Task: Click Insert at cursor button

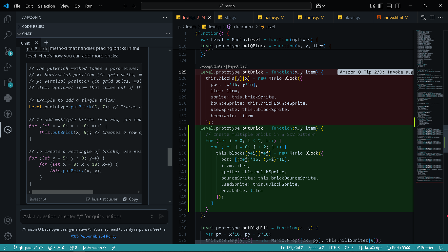Action: point(102,199)
